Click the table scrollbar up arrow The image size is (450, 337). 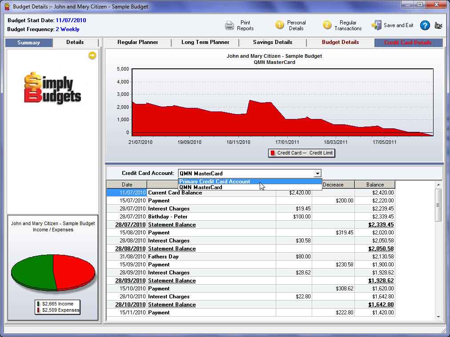click(x=438, y=185)
